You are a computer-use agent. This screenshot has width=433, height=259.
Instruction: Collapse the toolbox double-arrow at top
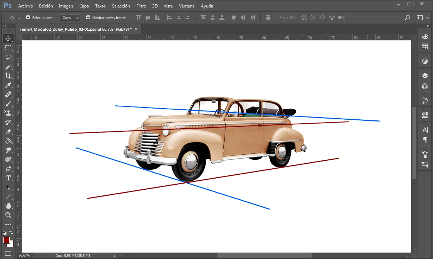[5, 26]
